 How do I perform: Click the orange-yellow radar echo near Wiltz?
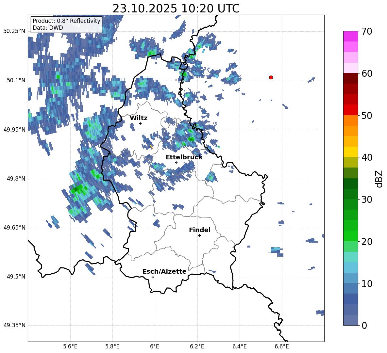(x=151, y=147)
